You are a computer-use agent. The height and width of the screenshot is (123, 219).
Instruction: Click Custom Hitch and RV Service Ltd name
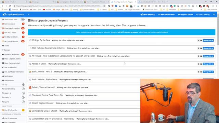pyautogui.click(x=53, y=119)
